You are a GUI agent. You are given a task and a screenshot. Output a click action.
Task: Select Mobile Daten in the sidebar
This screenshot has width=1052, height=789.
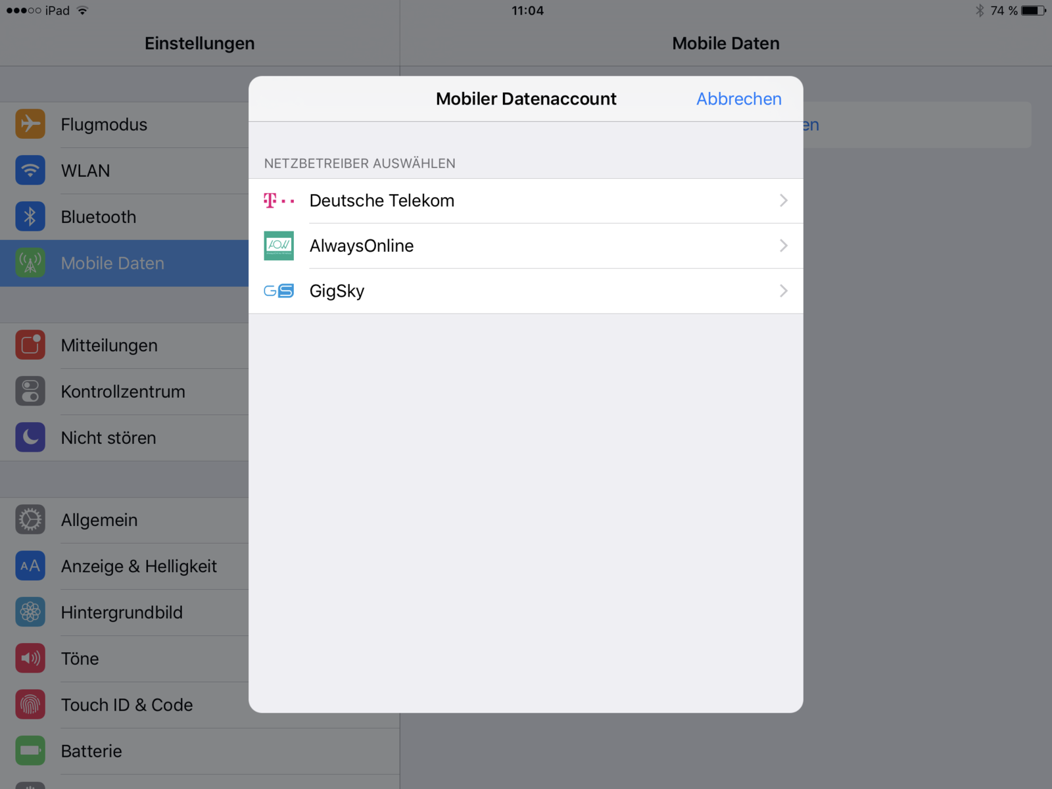(124, 263)
